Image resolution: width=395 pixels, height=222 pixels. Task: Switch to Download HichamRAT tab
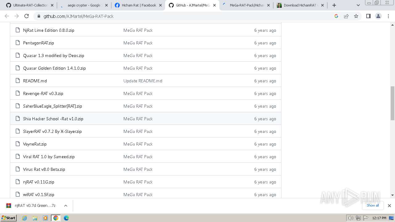pos(301,5)
